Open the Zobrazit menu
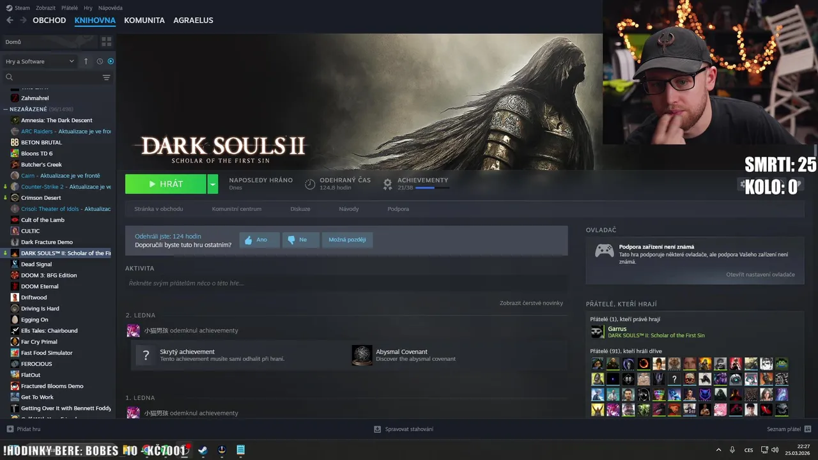The height and width of the screenshot is (460, 818). coord(45,8)
